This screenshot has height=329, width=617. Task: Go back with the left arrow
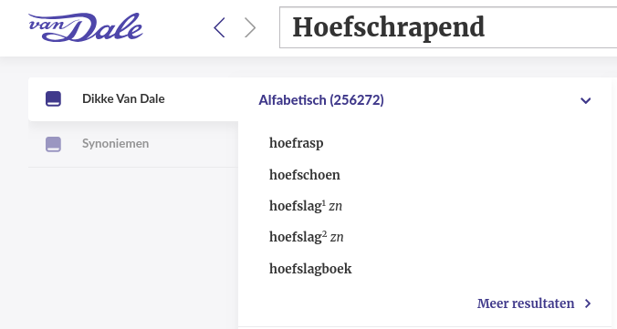(219, 27)
